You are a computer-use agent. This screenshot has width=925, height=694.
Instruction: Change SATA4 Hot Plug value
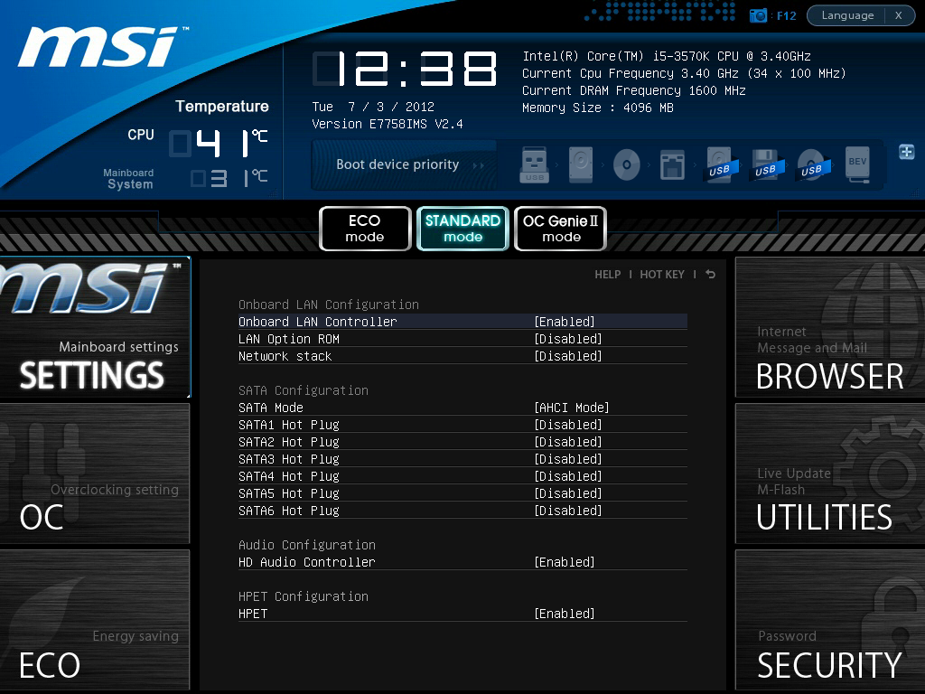[567, 475]
